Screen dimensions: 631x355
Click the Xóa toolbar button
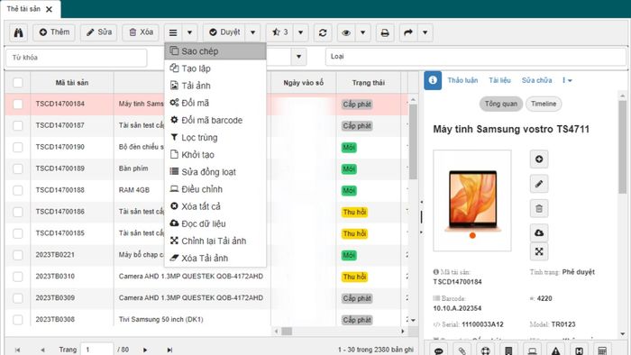click(141, 32)
